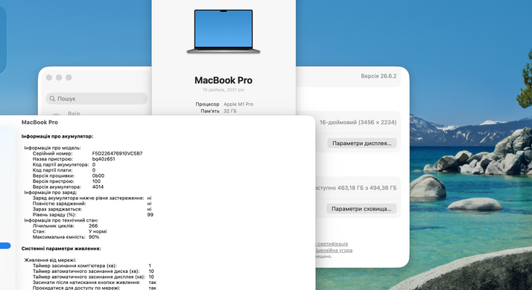
Task: Select the firmware version value "0b00"
Action: point(98,175)
